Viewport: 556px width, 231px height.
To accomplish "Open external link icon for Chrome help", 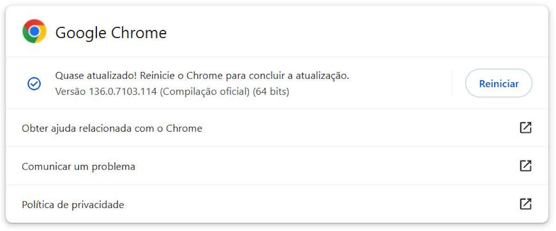I will pos(525,128).
